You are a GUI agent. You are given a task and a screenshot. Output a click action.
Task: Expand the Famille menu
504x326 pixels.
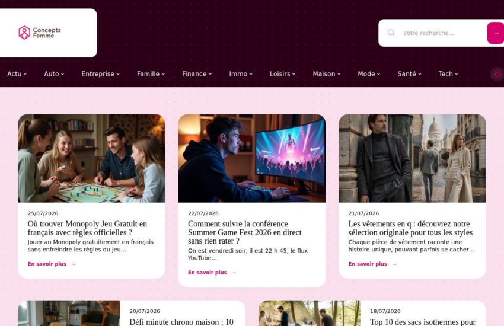point(151,74)
